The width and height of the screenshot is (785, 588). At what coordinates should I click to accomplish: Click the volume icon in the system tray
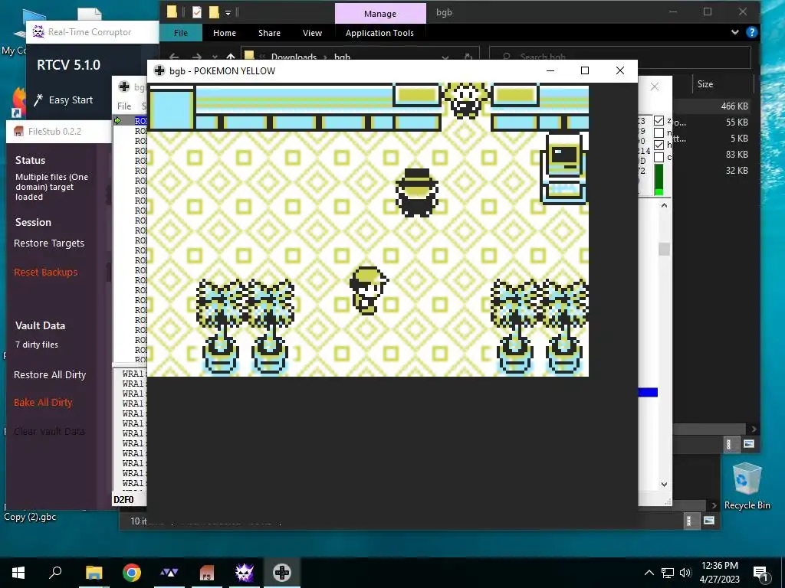click(x=685, y=573)
